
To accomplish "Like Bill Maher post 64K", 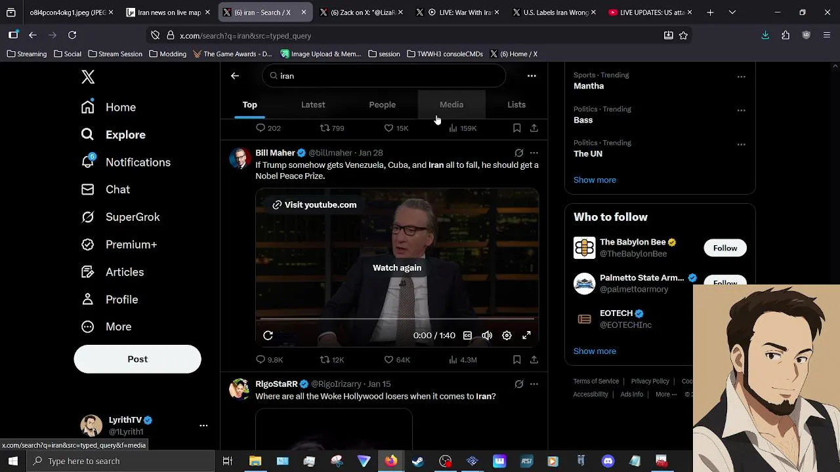I will (x=396, y=360).
